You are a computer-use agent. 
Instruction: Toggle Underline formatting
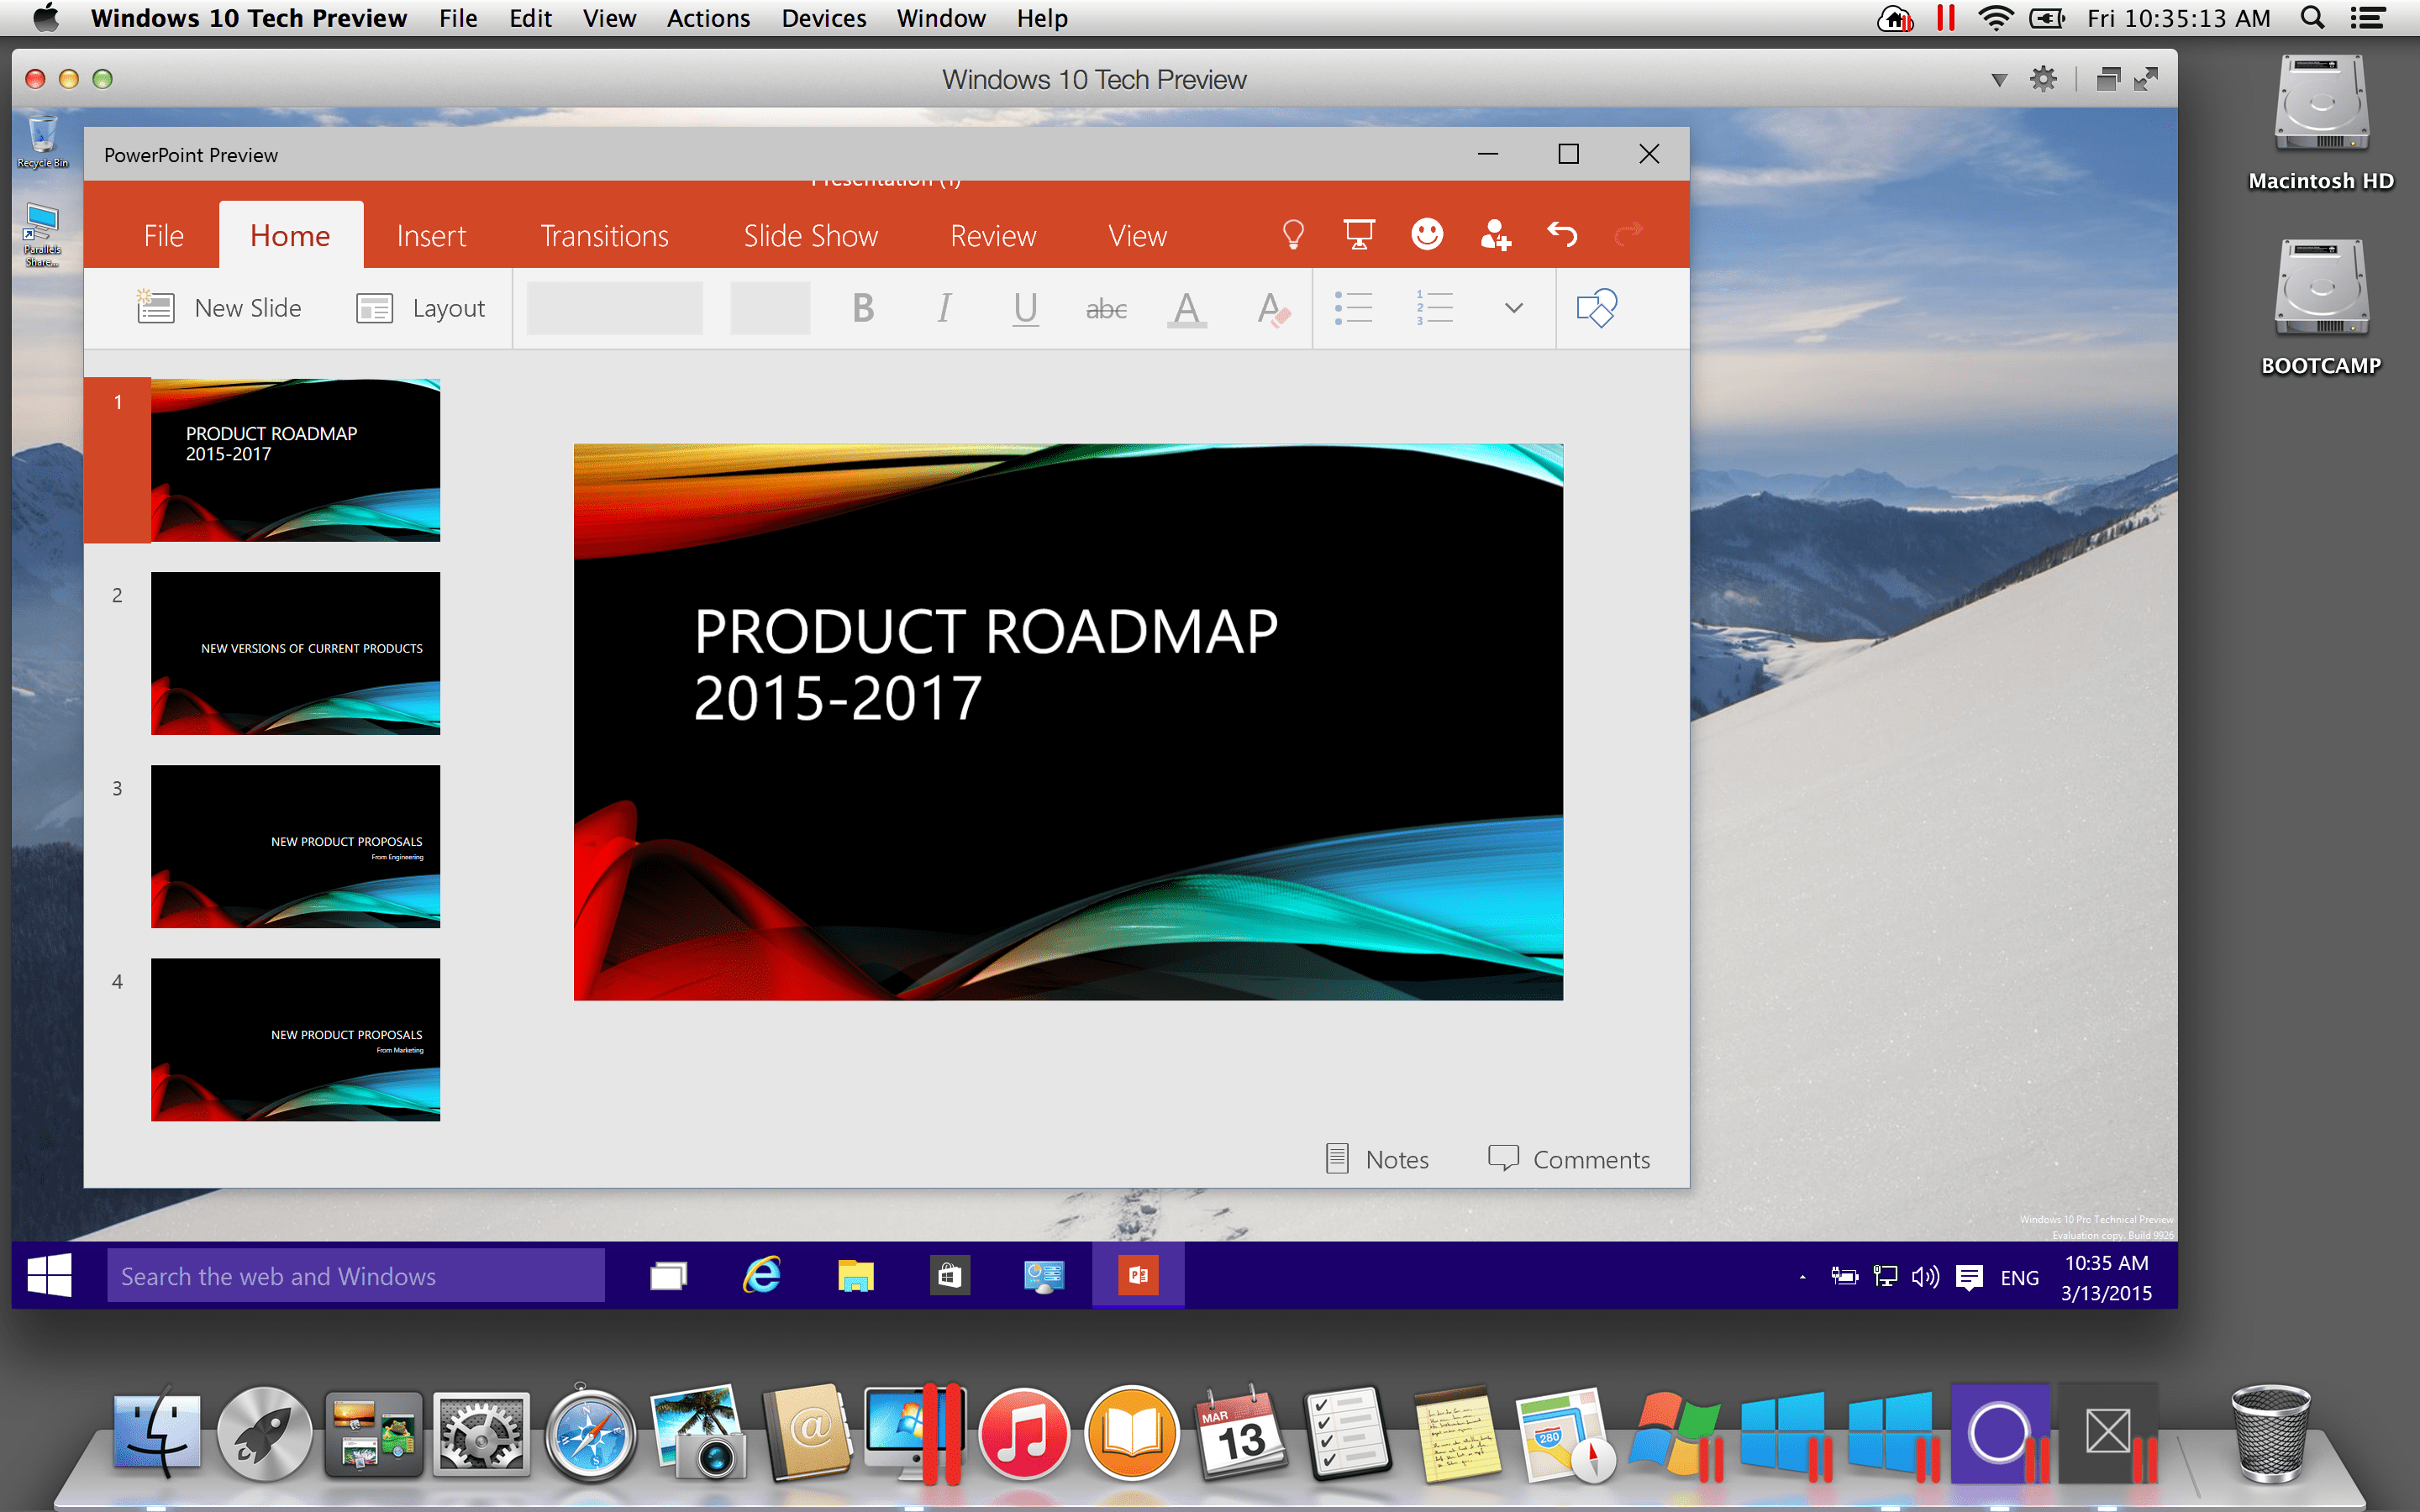click(1025, 308)
